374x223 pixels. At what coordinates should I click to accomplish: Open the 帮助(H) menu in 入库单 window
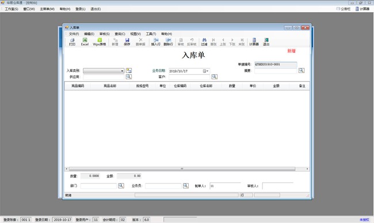166,34
